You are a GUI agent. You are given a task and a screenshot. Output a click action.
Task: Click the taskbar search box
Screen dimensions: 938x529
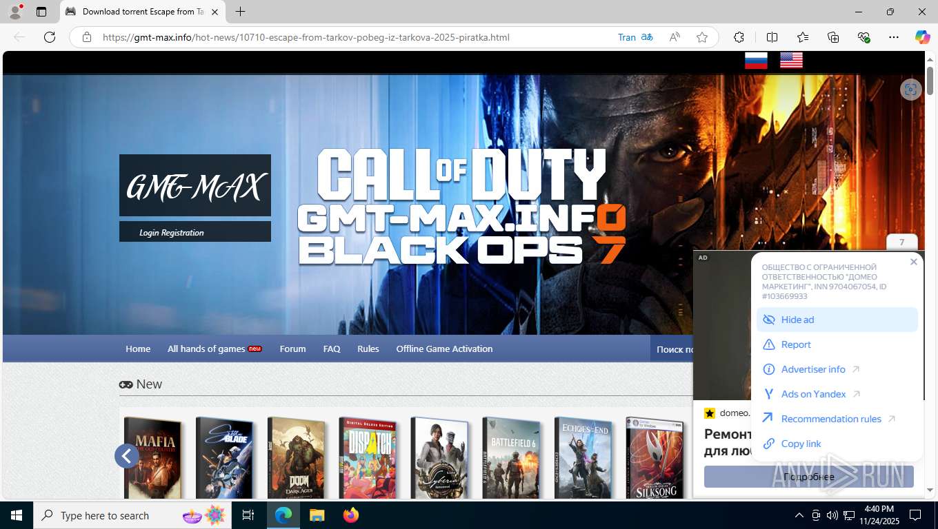[x=132, y=515]
